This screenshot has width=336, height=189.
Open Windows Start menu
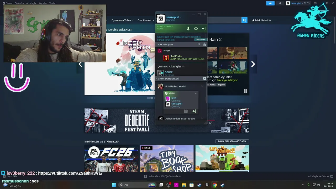[114, 185]
